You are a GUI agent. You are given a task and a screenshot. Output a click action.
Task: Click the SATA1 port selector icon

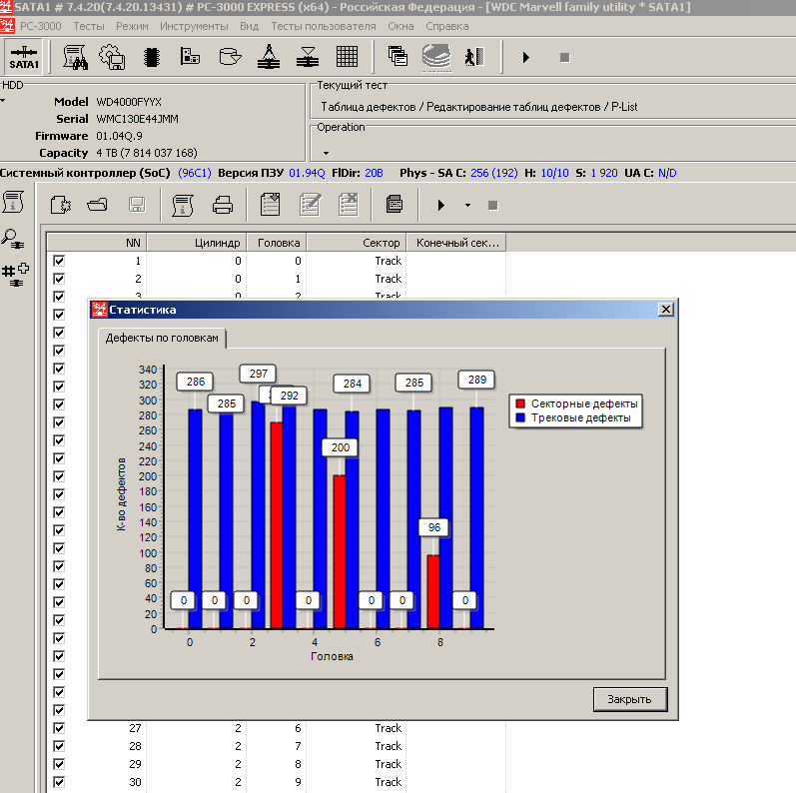23,57
